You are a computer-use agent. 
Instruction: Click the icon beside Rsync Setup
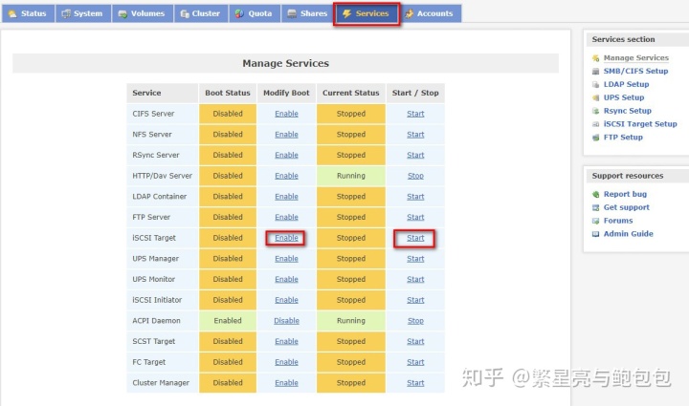[596, 111]
